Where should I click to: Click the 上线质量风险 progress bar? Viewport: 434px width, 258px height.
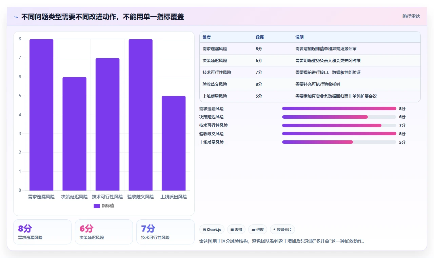tap(339, 142)
